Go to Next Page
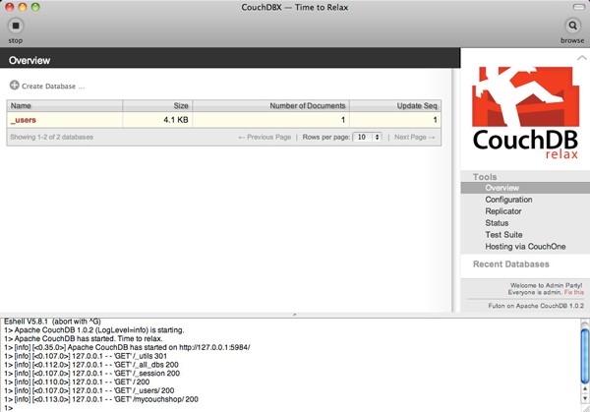 [x=414, y=137]
